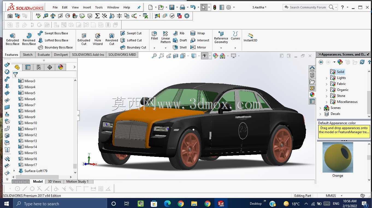Click the Rebuild traffic light icon

[x=215, y=7]
